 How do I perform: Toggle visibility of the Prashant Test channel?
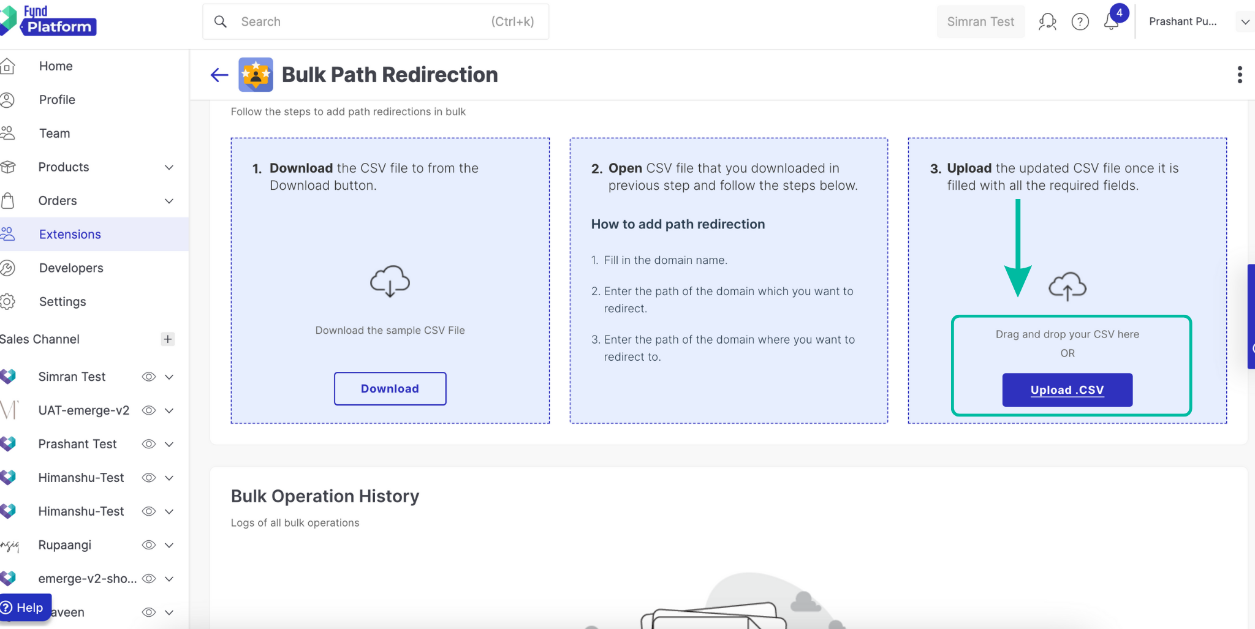pos(148,443)
